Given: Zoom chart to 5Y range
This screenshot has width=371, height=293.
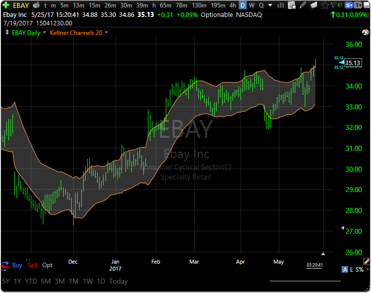Looking at the screenshot, I should tap(6, 281).
